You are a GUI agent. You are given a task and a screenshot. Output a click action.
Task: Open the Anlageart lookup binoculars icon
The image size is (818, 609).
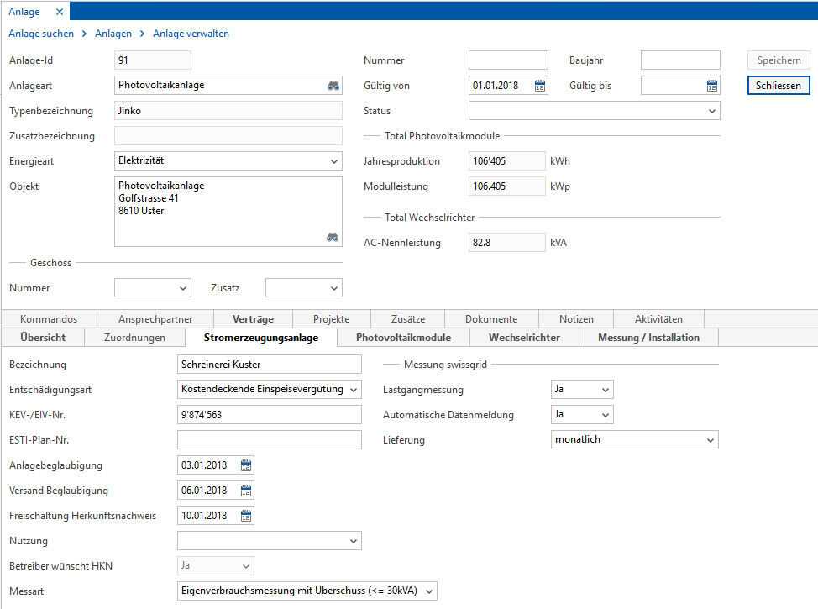[333, 86]
